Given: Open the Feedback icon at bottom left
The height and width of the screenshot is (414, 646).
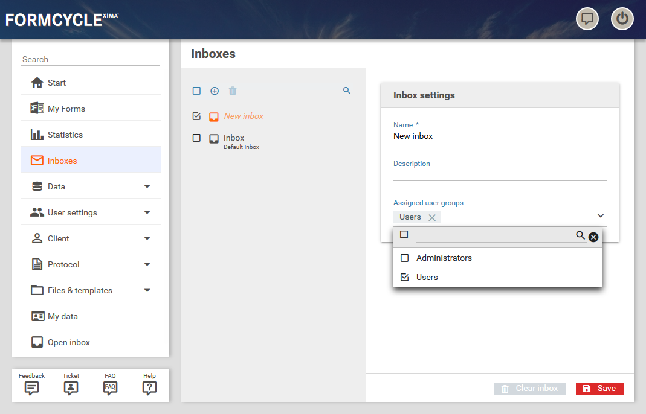Looking at the screenshot, I should click(x=32, y=384).
